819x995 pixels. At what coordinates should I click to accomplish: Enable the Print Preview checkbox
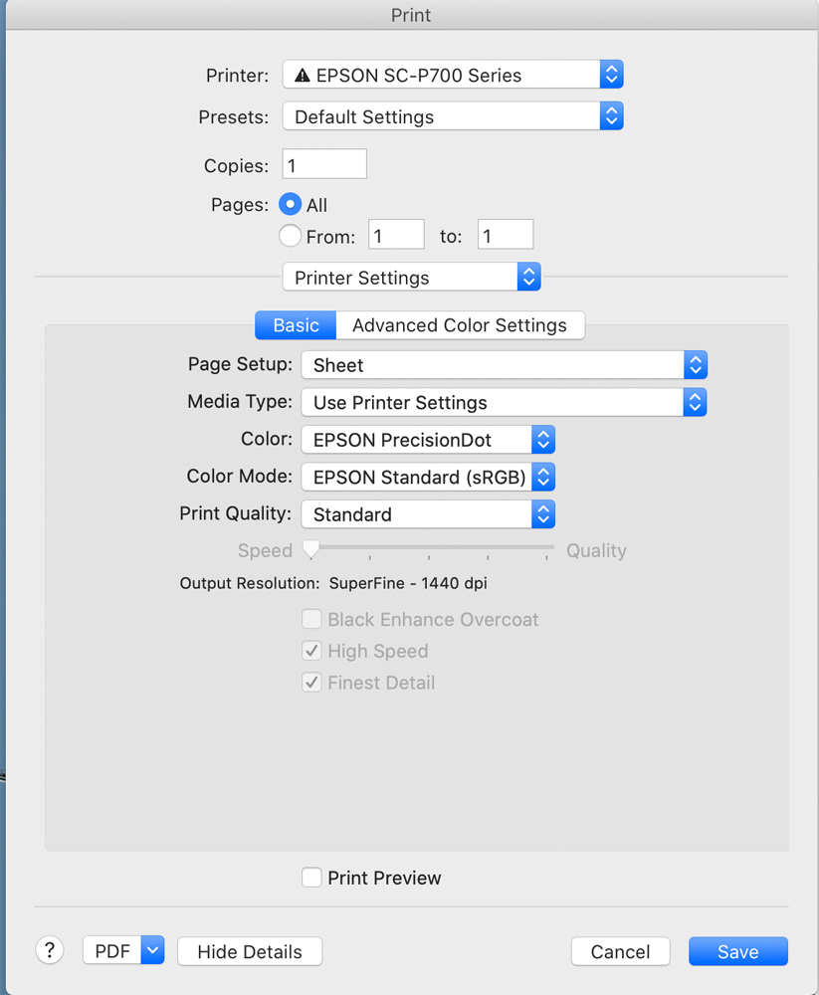pyautogui.click(x=311, y=878)
